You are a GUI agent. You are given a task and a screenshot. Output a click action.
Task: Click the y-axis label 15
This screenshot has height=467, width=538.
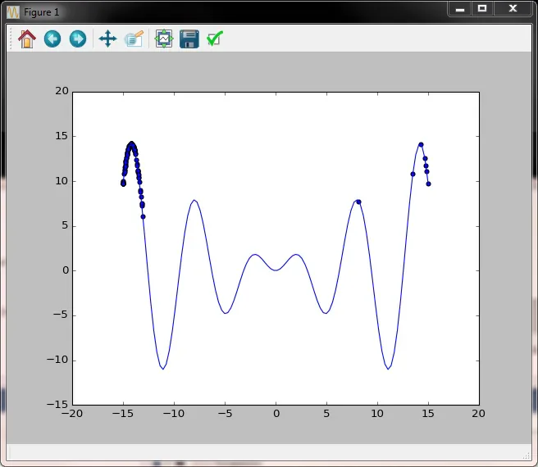click(x=62, y=136)
